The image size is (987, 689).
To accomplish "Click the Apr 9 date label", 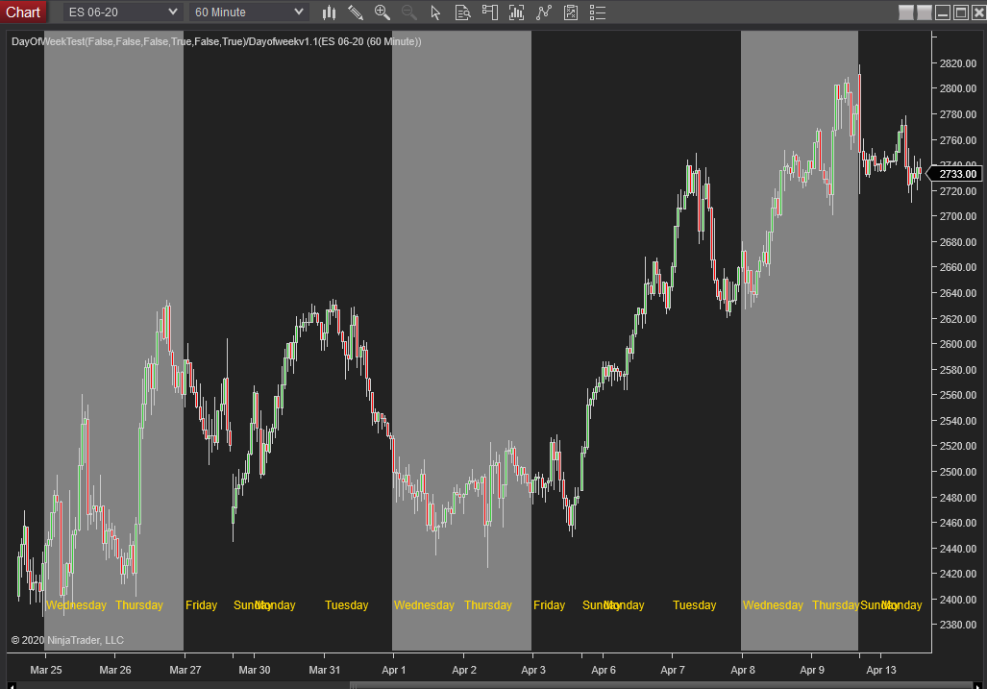I will coord(812,670).
